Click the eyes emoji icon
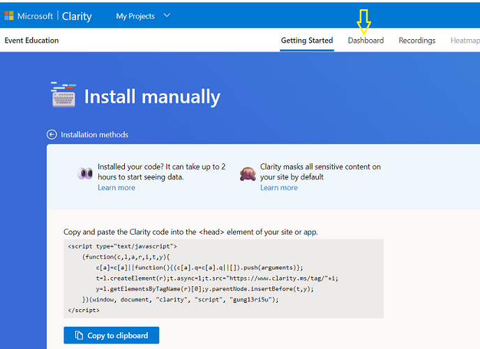 pyautogui.click(x=85, y=174)
